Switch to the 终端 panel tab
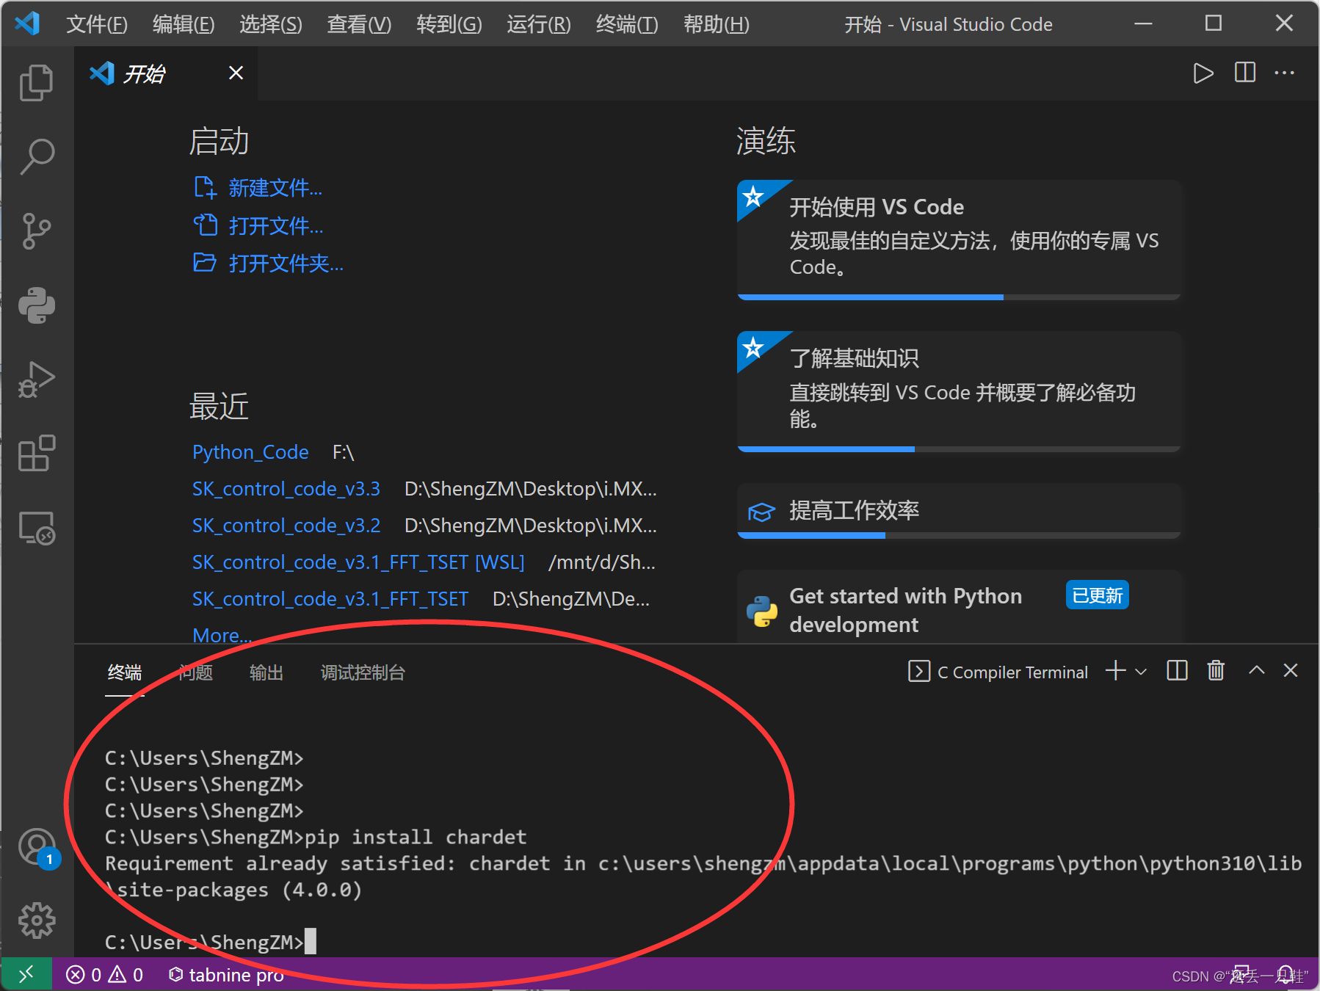The image size is (1320, 991). [x=125, y=672]
